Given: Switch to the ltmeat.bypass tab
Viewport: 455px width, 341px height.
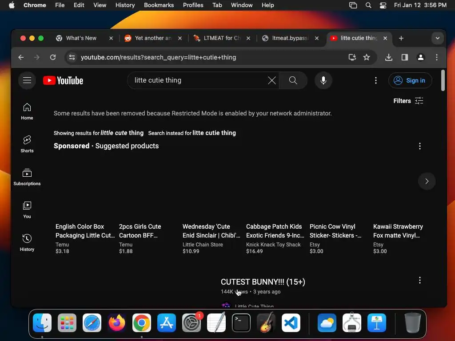Looking at the screenshot, I should coord(290,38).
